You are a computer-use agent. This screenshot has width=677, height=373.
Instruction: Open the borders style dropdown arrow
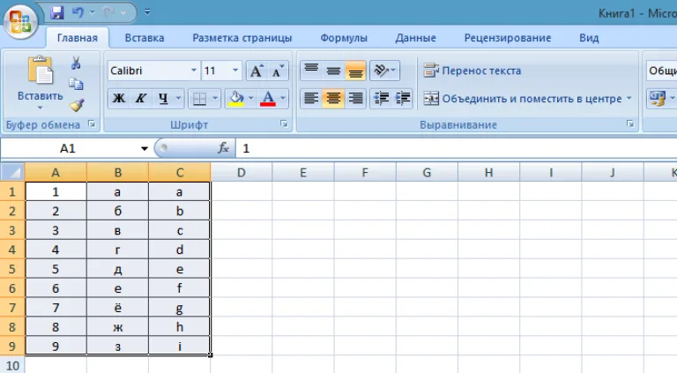(x=215, y=99)
